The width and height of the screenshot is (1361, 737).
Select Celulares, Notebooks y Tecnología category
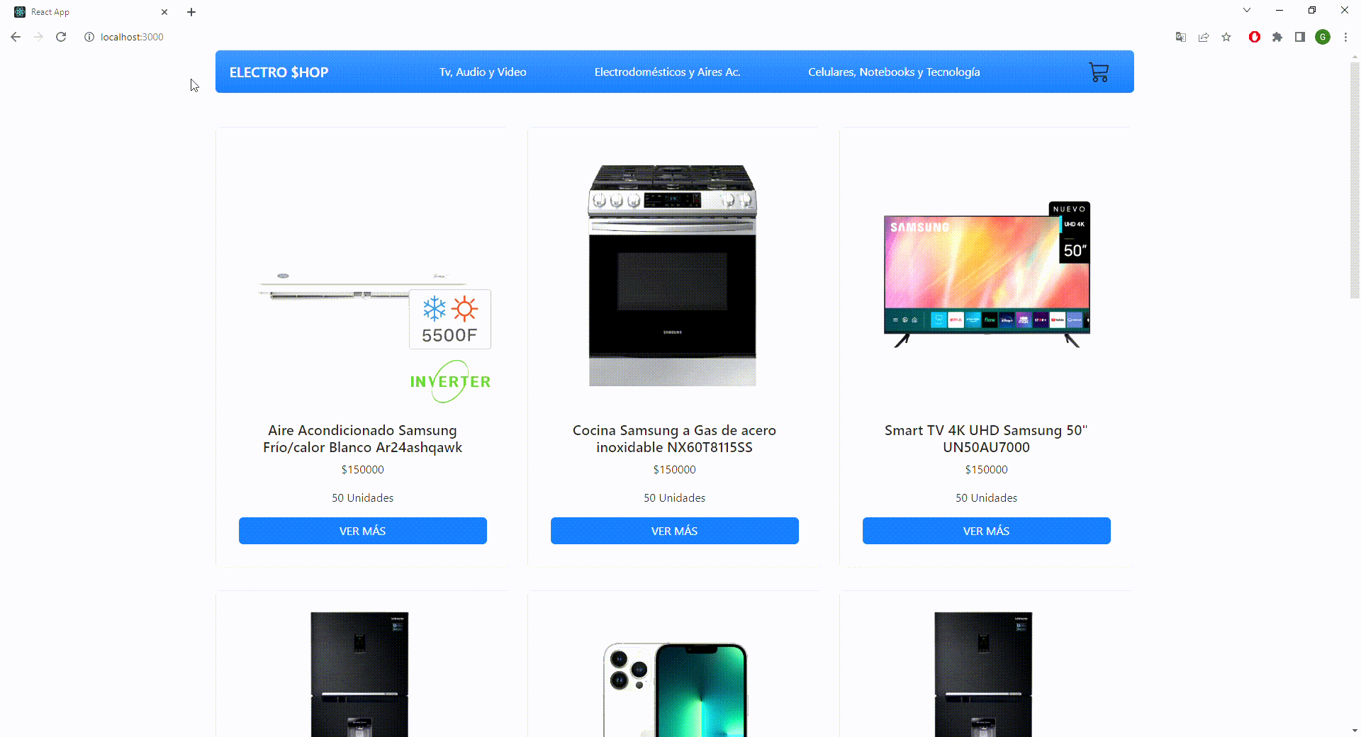tap(894, 72)
